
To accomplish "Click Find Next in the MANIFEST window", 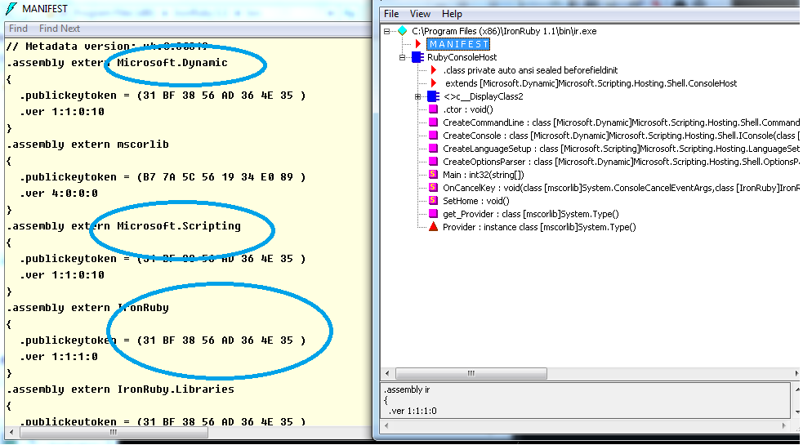I will click(x=60, y=29).
